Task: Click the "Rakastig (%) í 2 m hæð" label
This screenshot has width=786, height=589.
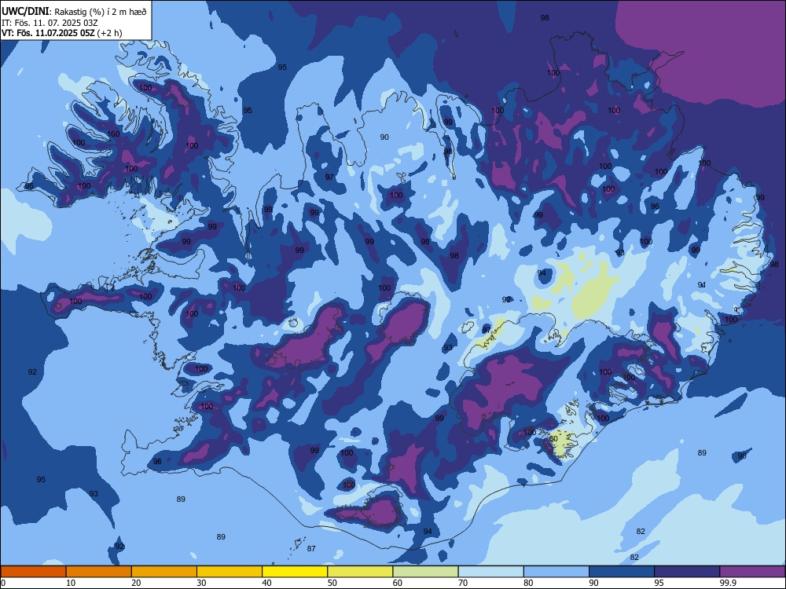Action: click(101, 12)
